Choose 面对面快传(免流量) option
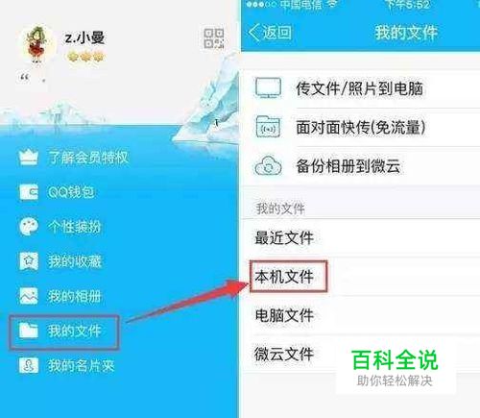The width and height of the screenshot is (480, 418). click(361, 128)
